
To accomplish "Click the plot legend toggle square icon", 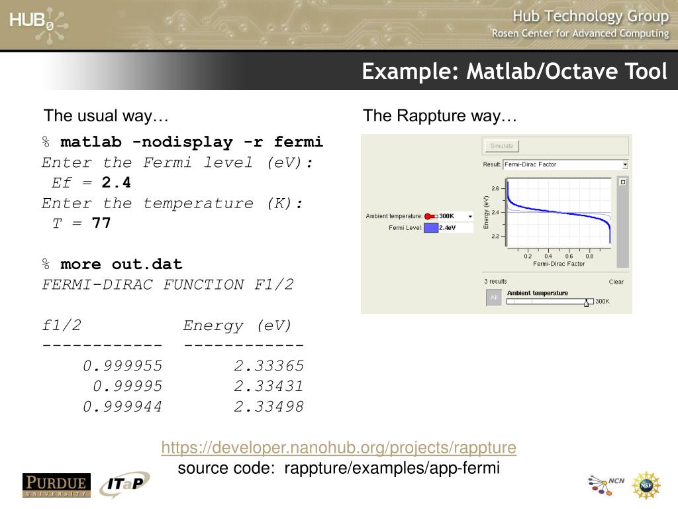I will pyautogui.click(x=623, y=182).
